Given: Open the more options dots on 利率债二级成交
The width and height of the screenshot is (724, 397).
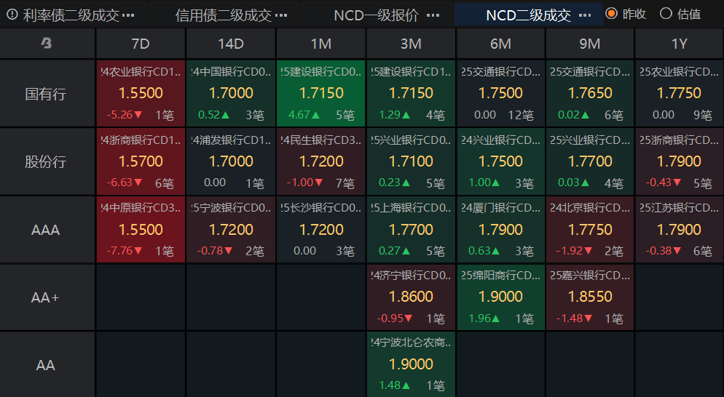Looking at the screenshot, I should (130, 16).
